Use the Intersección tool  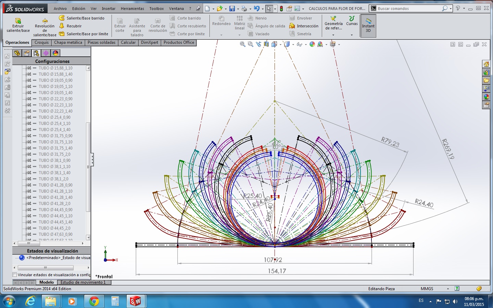click(304, 26)
